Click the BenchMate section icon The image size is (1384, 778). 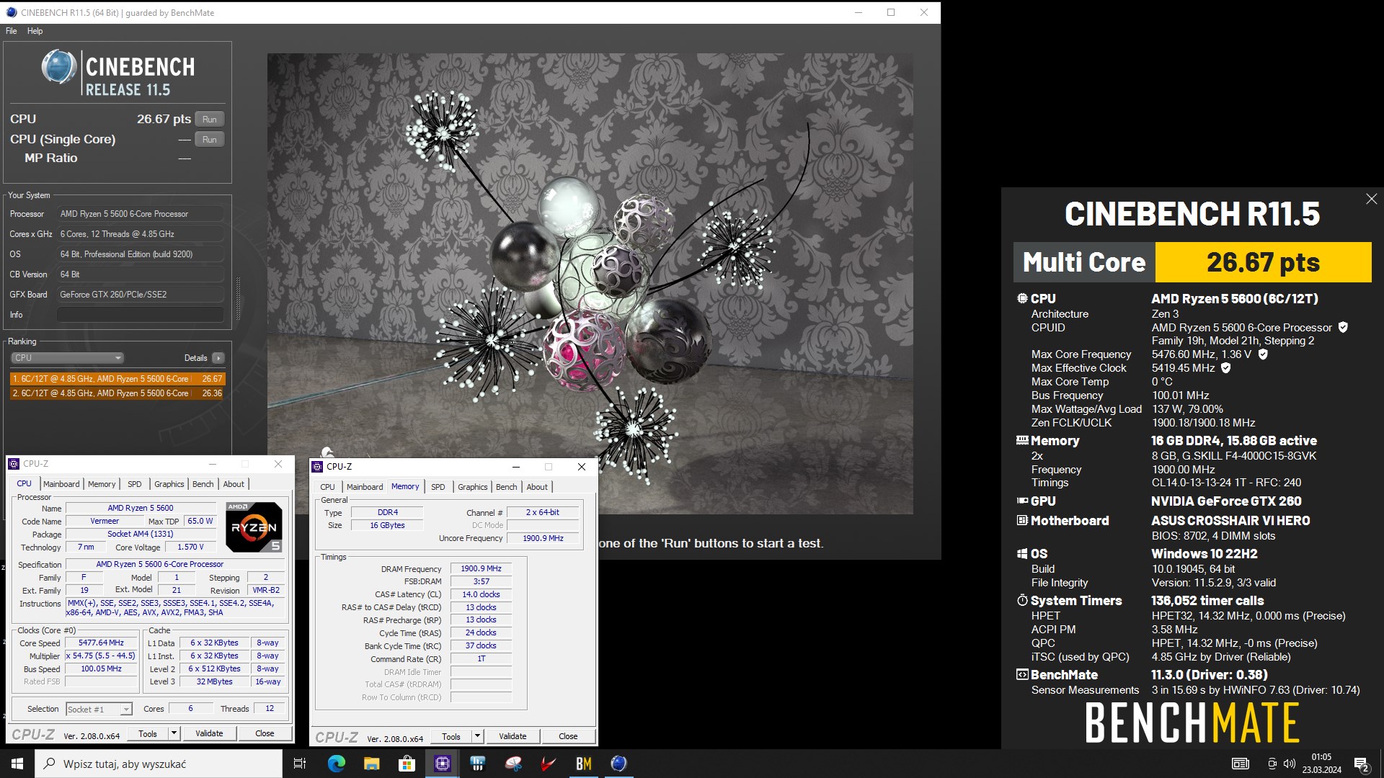point(1022,674)
